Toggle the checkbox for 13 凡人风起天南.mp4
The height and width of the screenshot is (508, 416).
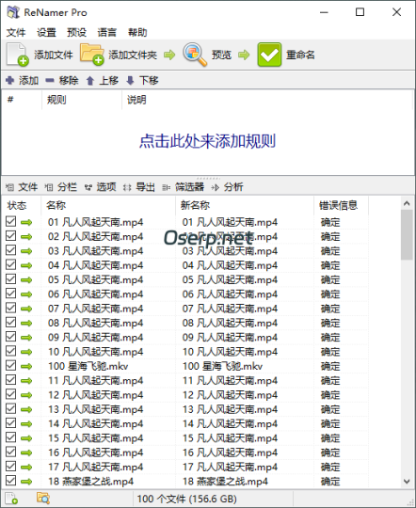pos(10,408)
